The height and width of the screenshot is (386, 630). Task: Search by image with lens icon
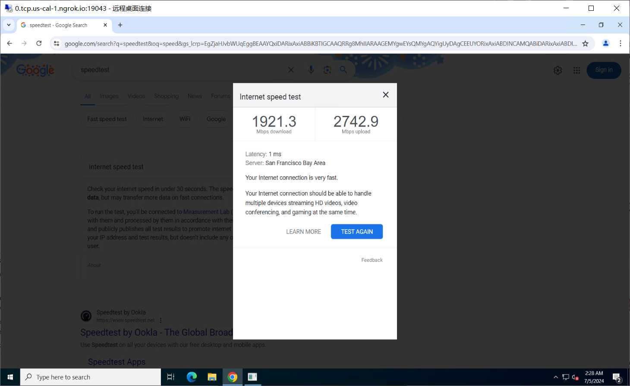(327, 70)
